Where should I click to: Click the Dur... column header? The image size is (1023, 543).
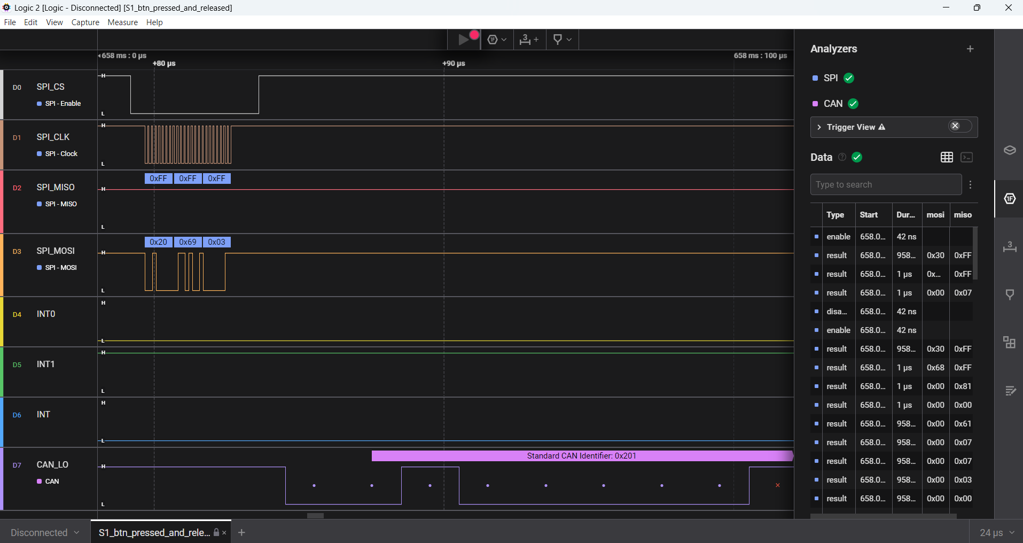click(x=905, y=215)
